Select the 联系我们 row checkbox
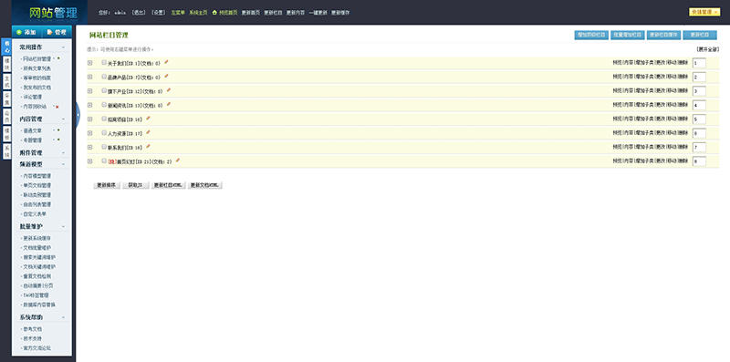730x362 pixels. coord(104,147)
